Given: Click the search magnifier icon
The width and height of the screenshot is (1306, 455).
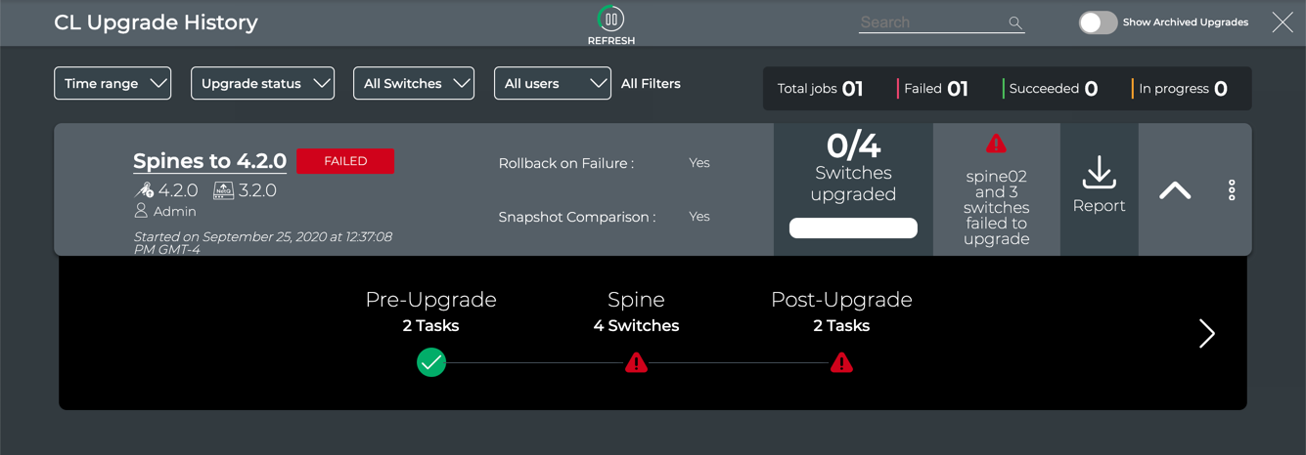Looking at the screenshot, I should click(1014, 22).
